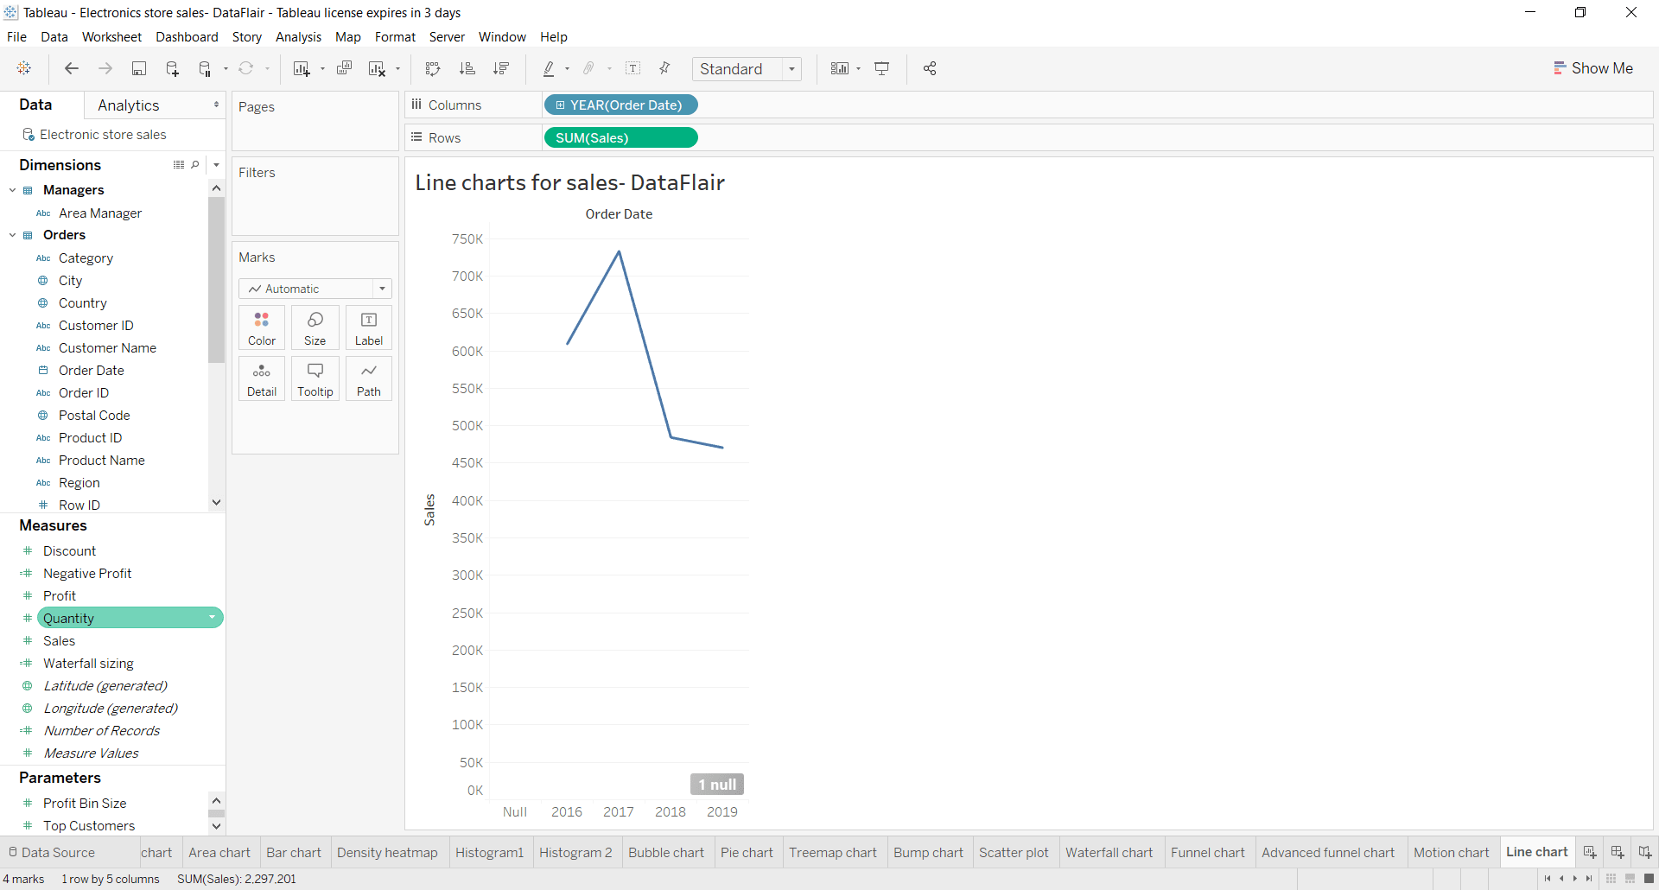The image size is (1659, 890).
Task: Expand the YEAR(Order Date) pill plus icon
Action: pyautogui.click(x=560, y=105)
